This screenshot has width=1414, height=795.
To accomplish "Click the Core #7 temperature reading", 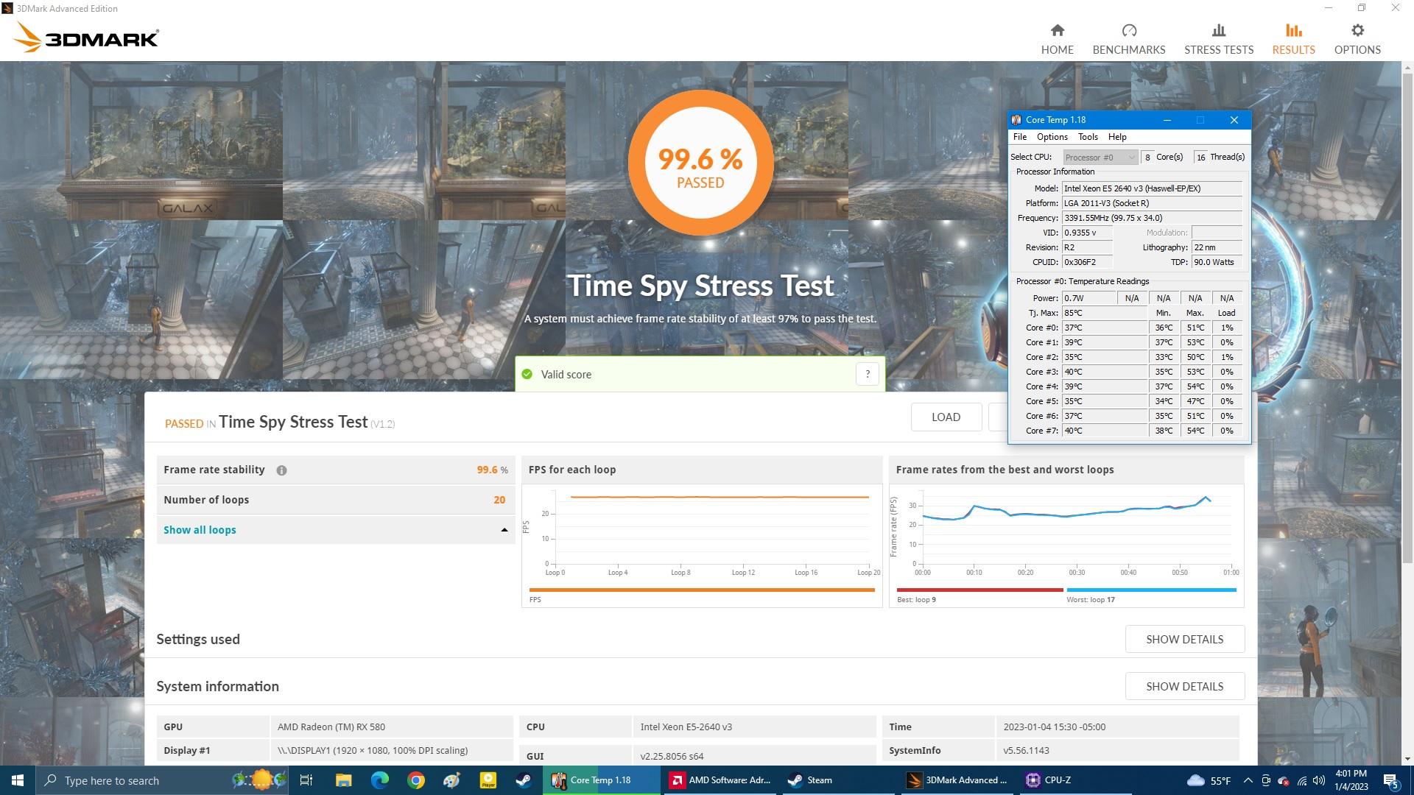I will [x=1104, y=431].
